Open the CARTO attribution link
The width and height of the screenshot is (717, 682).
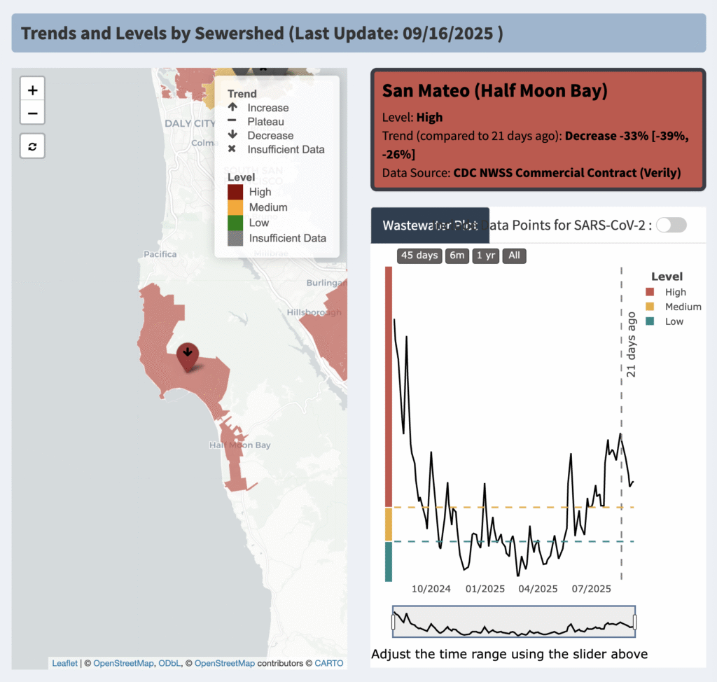(x=328, y=662)
